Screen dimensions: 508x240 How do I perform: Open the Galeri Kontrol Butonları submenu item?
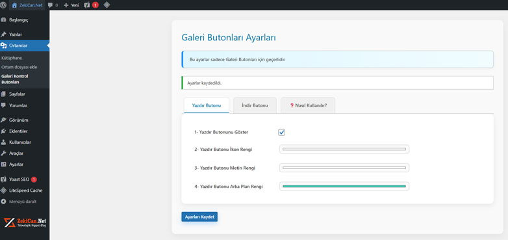coord(15,79)
